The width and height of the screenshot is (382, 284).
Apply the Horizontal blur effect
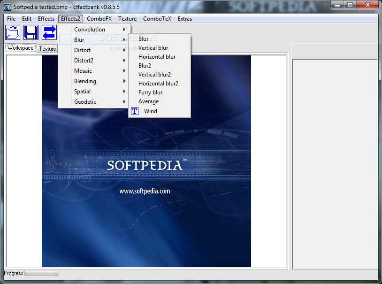[x=160, y=57]
